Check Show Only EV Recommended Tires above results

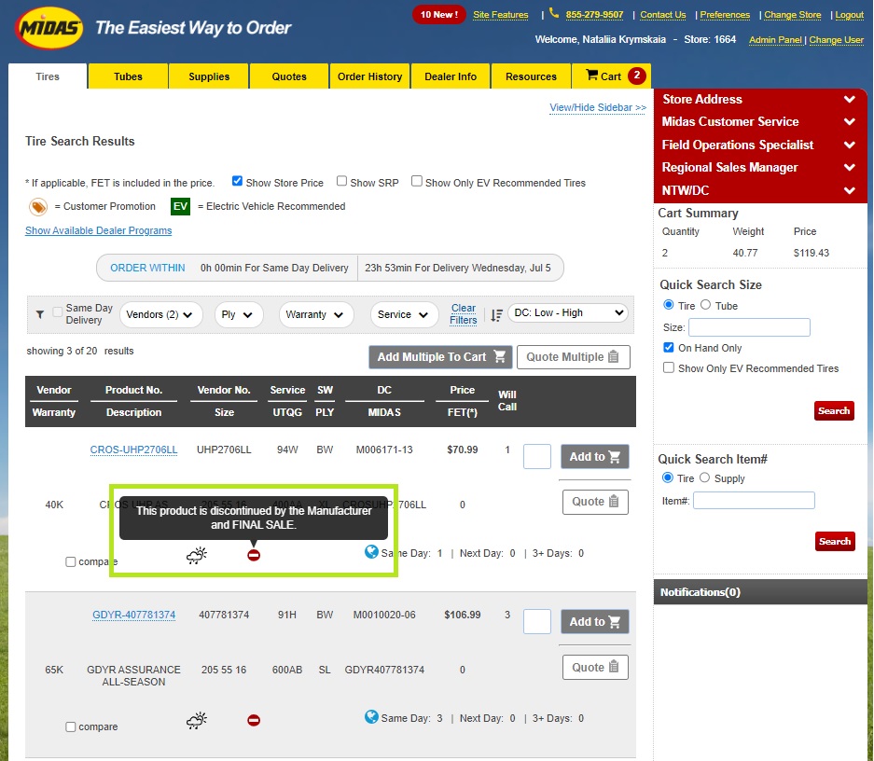click(416, 181)
